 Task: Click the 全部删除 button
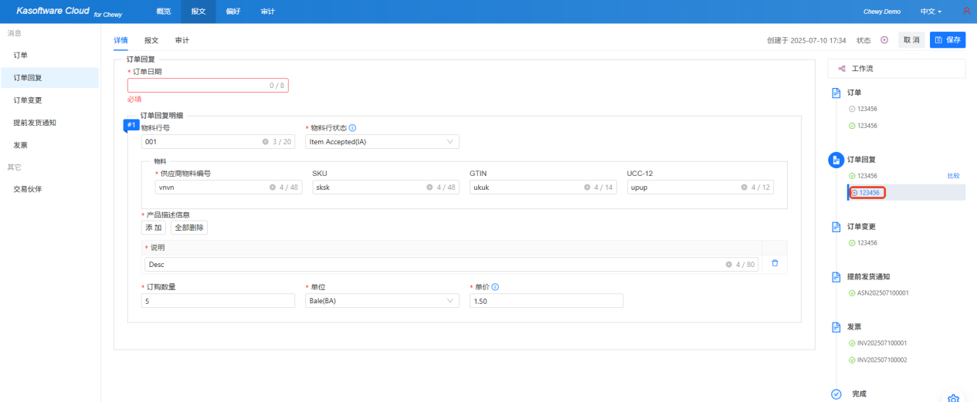(189, 228)
